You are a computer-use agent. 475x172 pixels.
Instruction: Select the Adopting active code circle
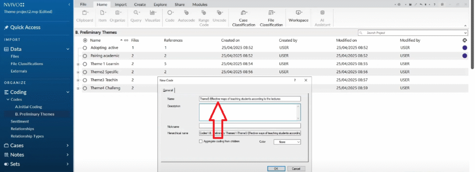85,48
